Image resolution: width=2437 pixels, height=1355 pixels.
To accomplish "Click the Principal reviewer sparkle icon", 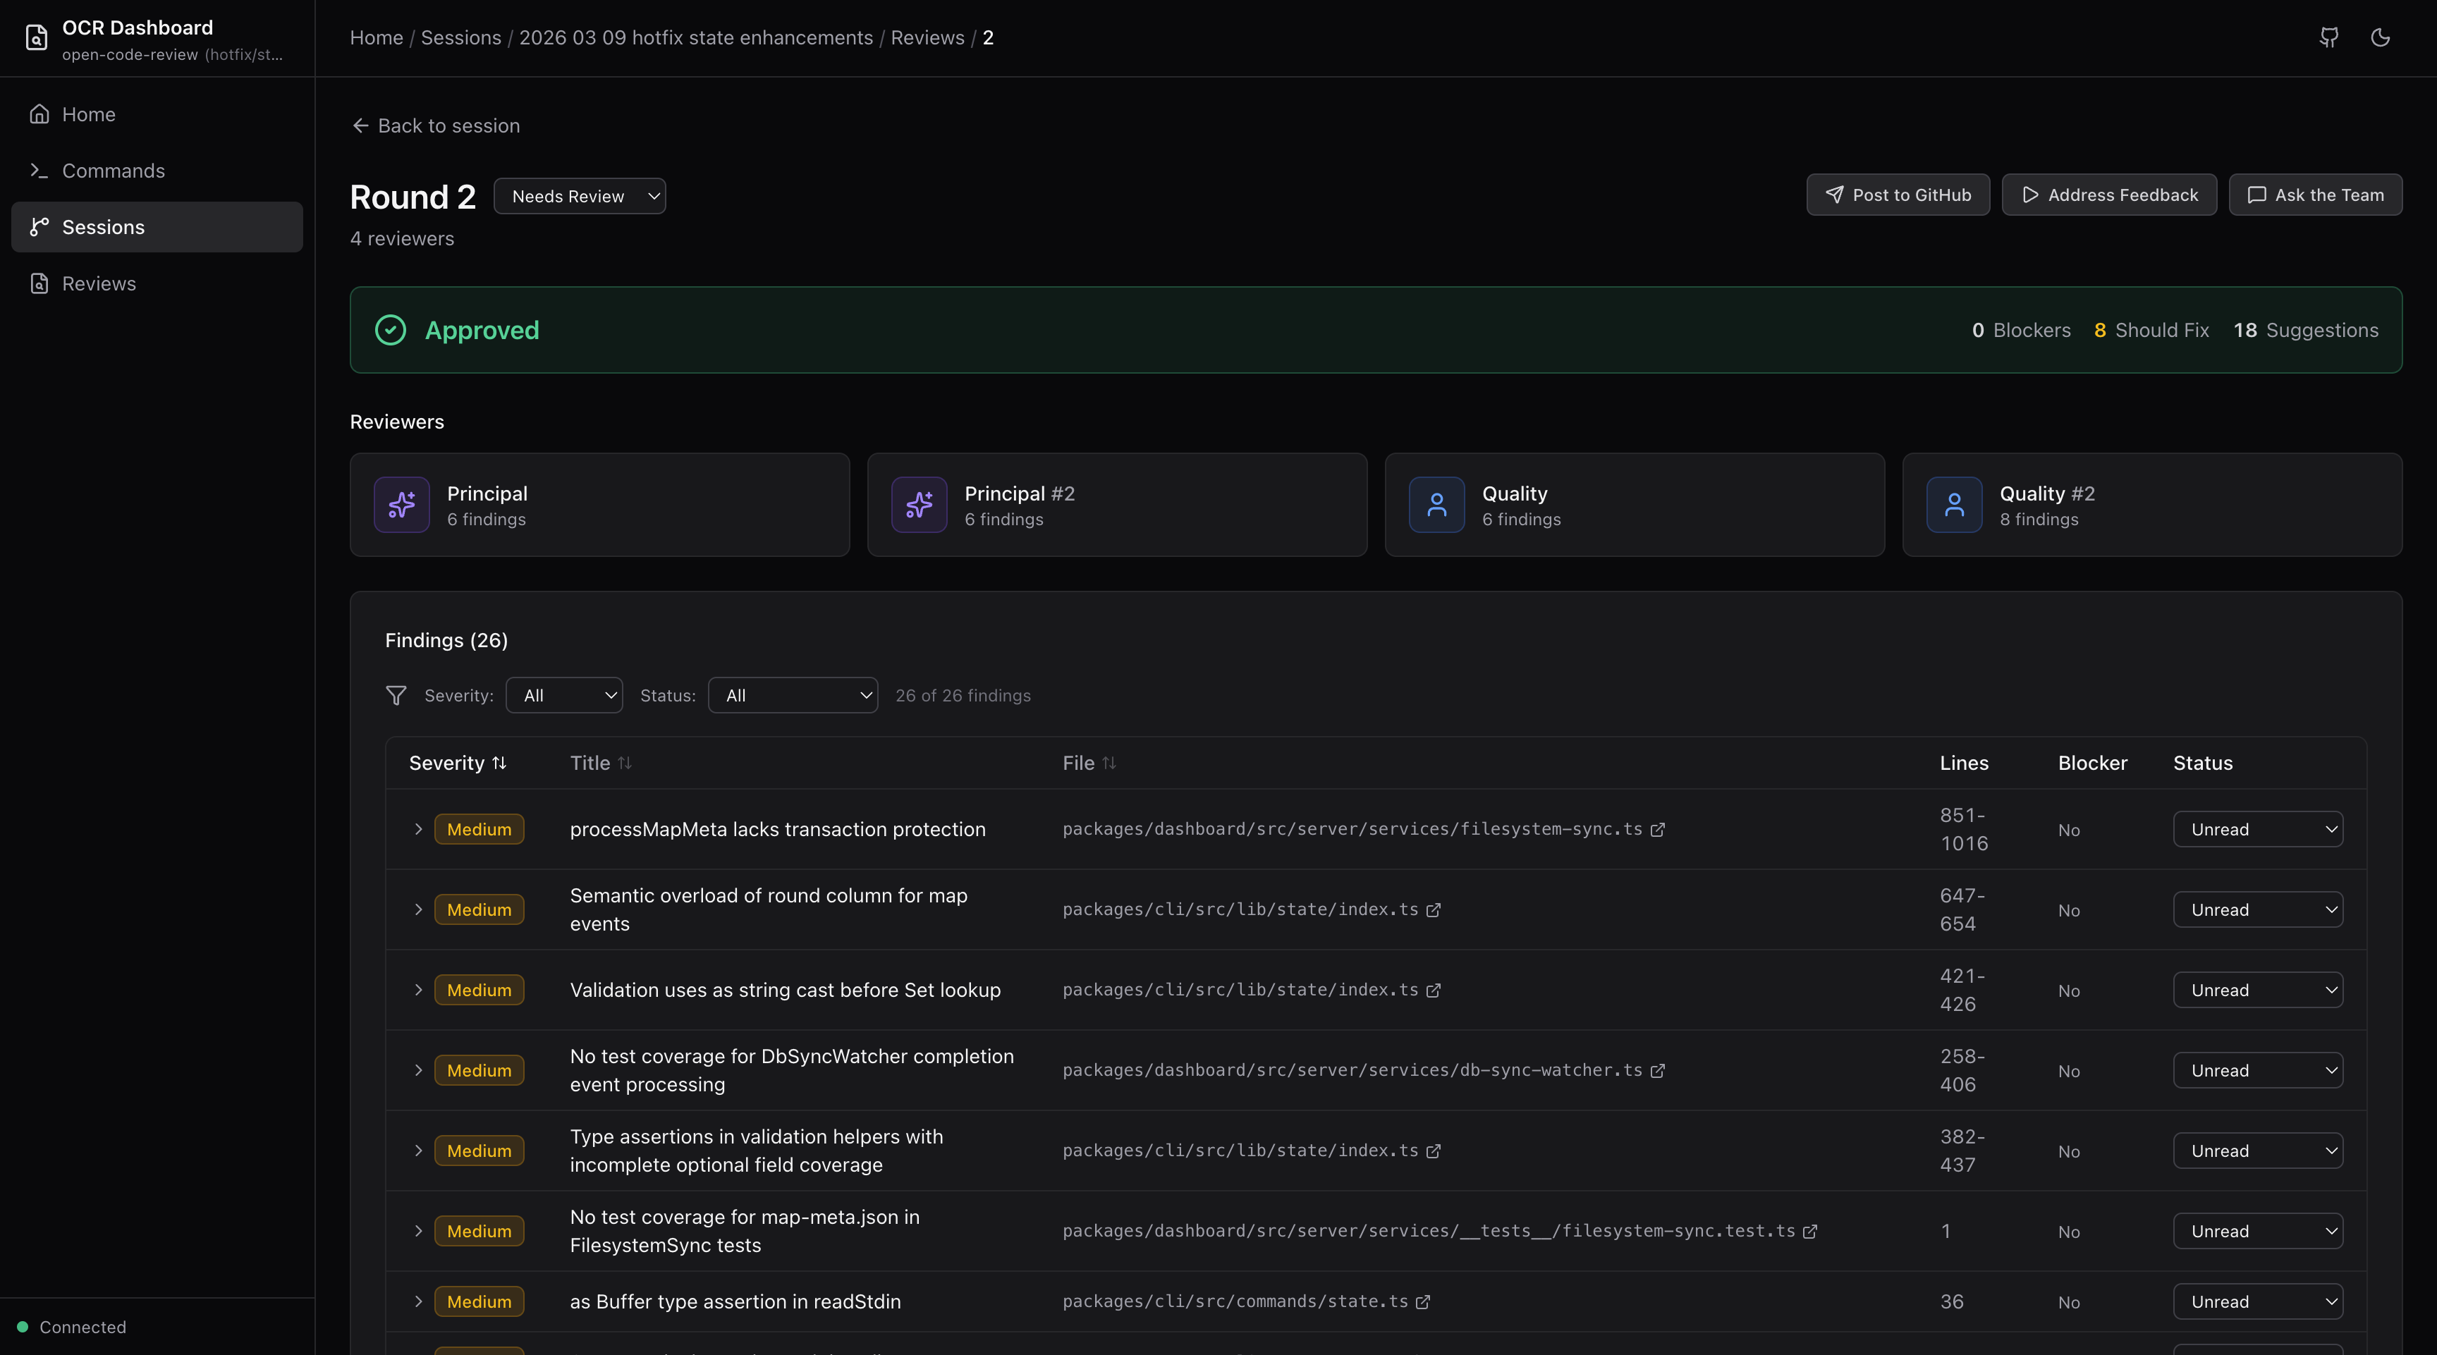I will tap(402, 505).
